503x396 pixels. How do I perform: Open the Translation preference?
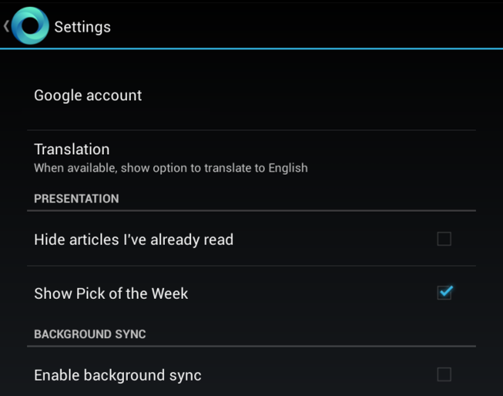click(251, 158)
